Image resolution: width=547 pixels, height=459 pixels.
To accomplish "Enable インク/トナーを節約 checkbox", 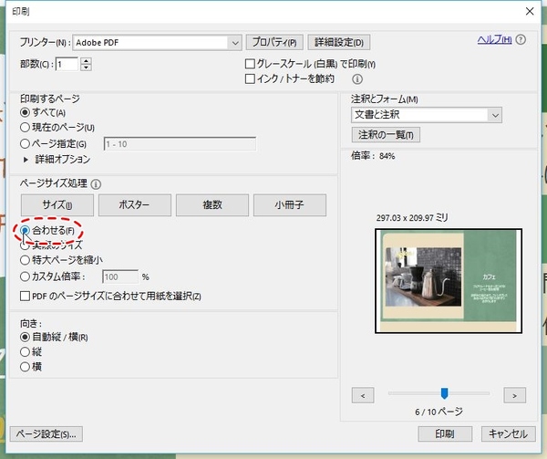I will coord(250,78).
